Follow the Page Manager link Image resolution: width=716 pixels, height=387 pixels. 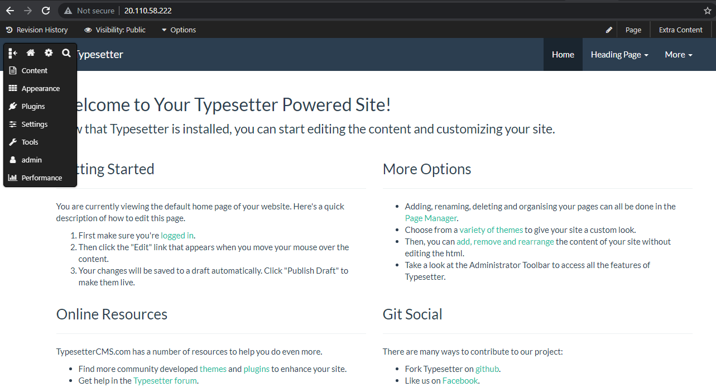point(430,218)
